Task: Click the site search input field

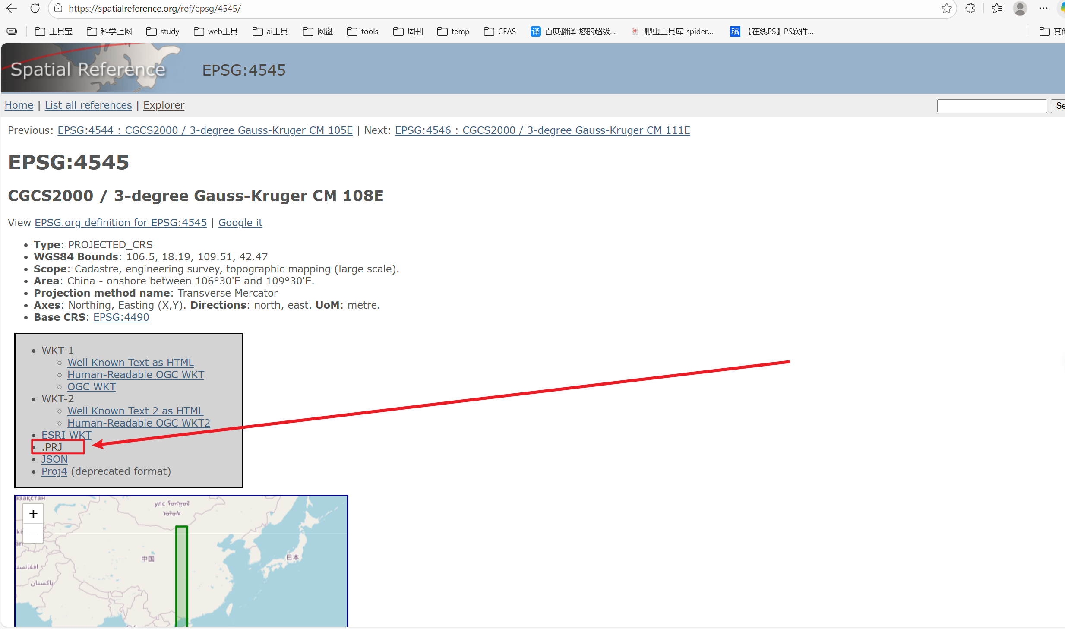Action: click(992, 106)
